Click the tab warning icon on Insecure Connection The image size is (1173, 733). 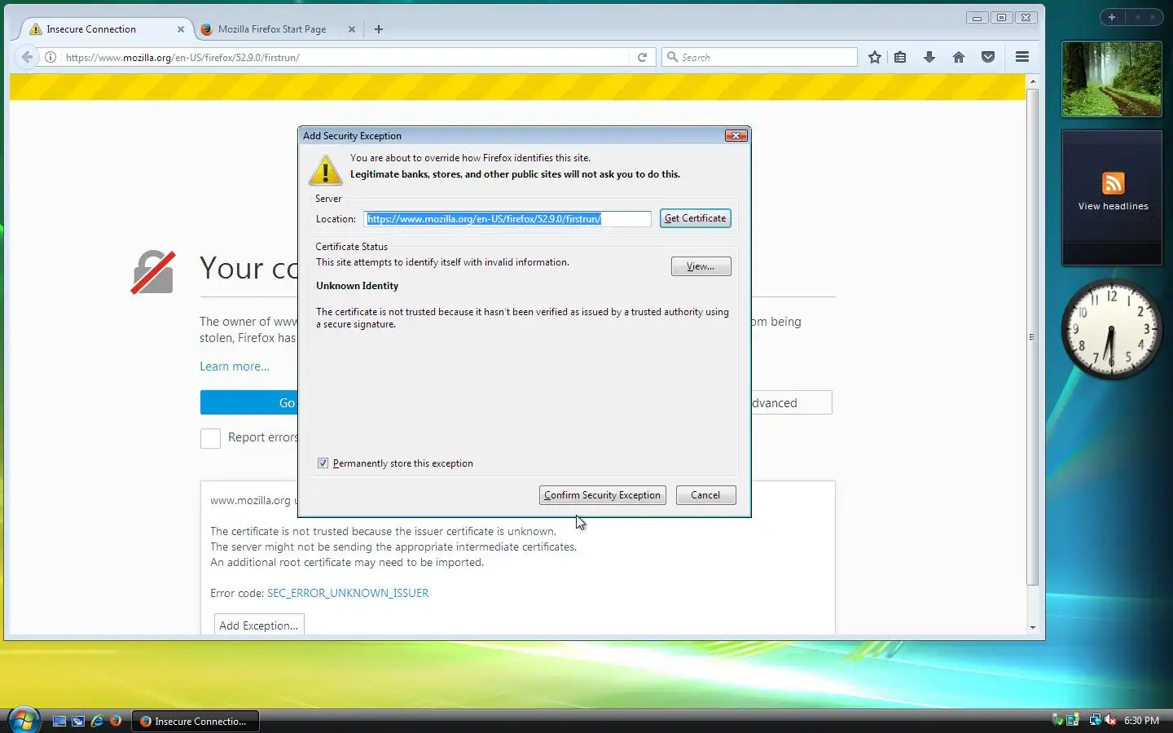(35, 29)
